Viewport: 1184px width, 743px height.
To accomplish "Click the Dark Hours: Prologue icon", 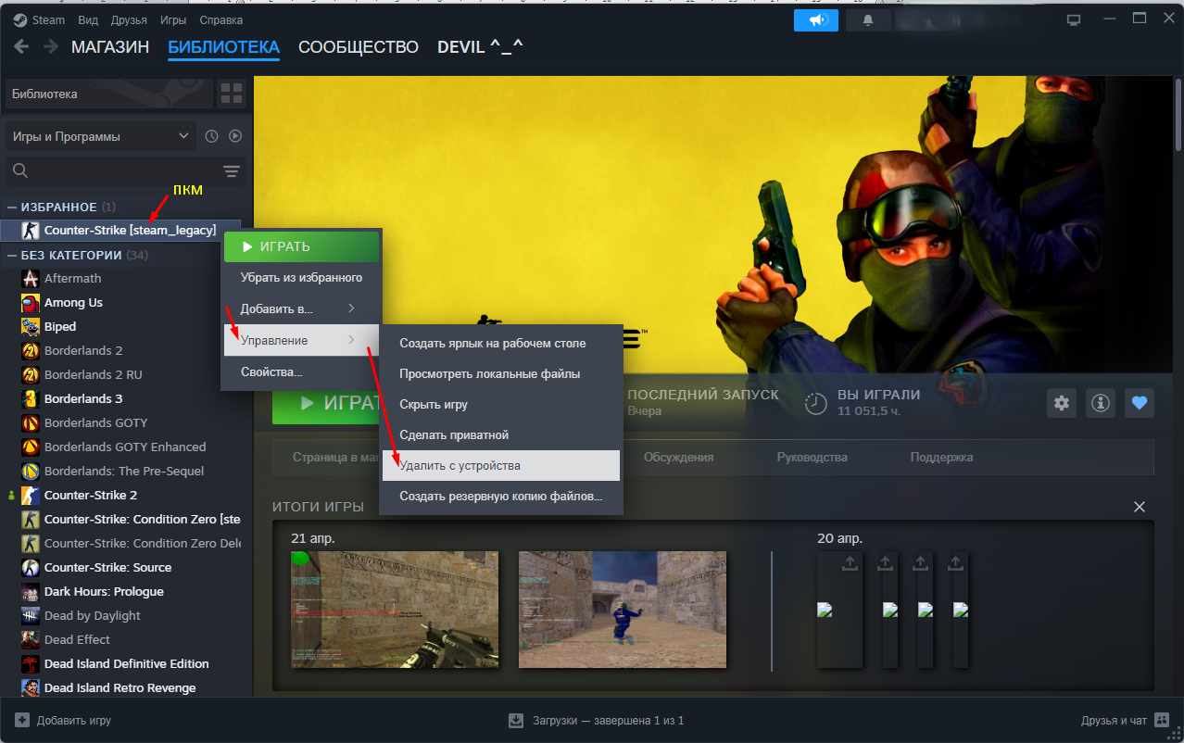I will (x=31, y=591).
